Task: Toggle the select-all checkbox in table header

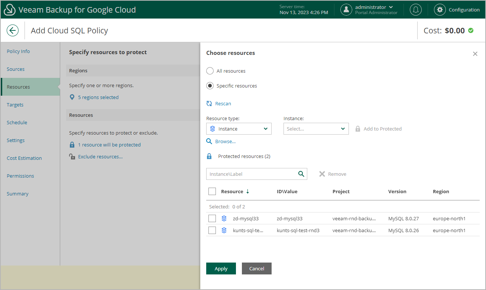Action: coord(212,191)
